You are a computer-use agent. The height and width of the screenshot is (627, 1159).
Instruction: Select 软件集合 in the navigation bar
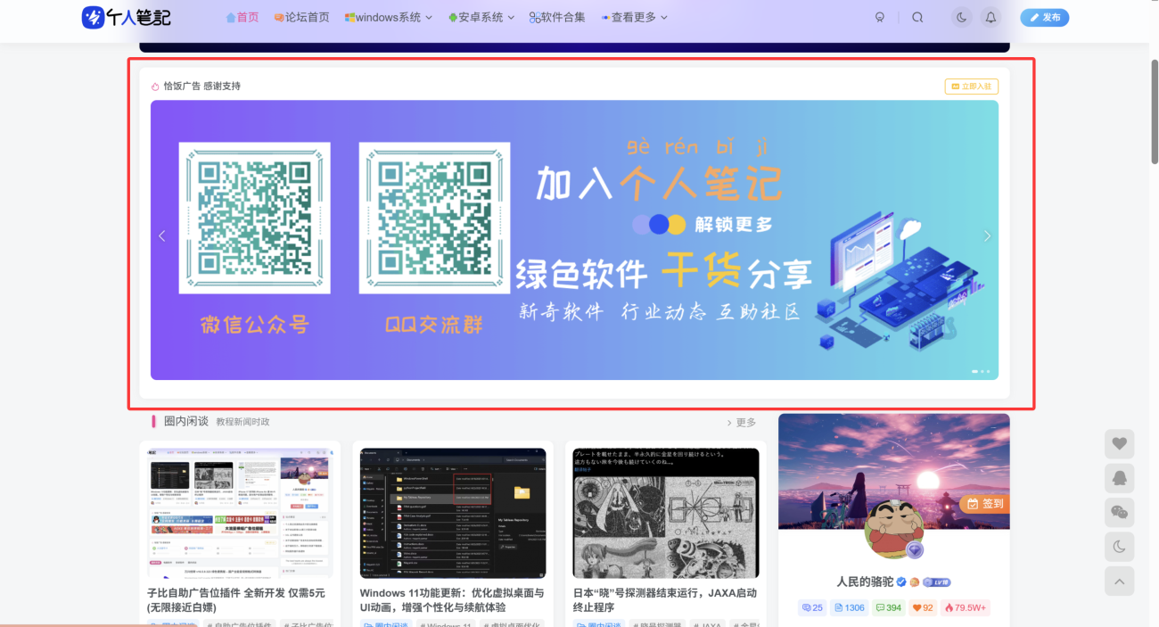coord(556,17)
